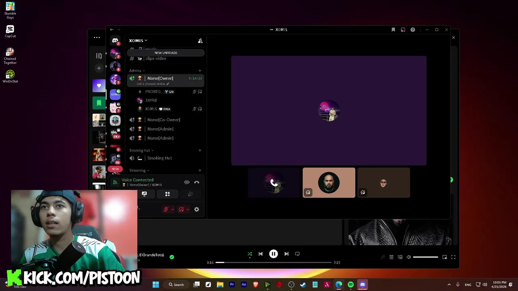Open the Windows Start menu
Viewport: 518px width, 291px height.
click(156, 285)
